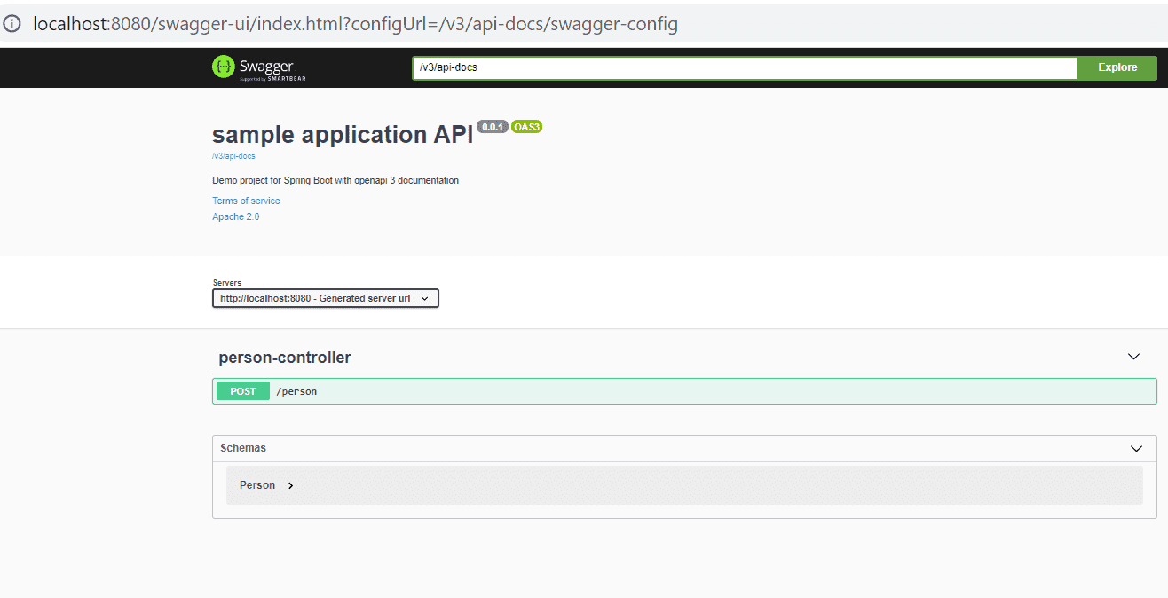Click the person-controller heading
The height and width of the screenshot is (598, 1168).
coord(285,358)
